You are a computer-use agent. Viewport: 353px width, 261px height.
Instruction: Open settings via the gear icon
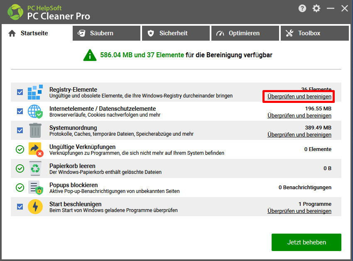tap(316, 9)
